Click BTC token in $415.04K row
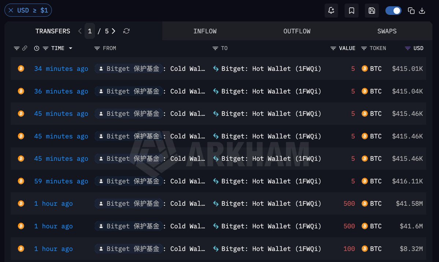Image resolution: width=439 pixels, height=262 pixels. 372,91
